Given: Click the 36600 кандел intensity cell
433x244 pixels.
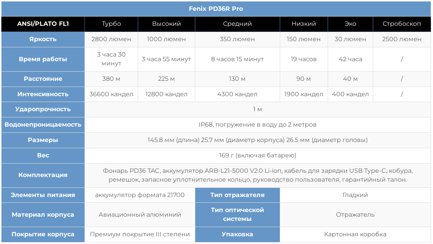Looking at the screenshot, I should click(111, 94).
